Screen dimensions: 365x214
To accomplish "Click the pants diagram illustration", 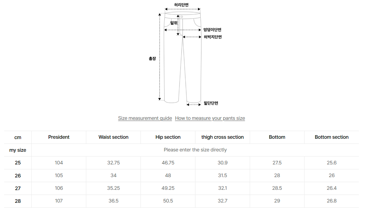I will click(183, 56).
